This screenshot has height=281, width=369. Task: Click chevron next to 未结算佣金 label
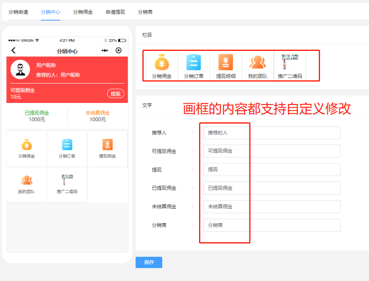click(193, 206)
